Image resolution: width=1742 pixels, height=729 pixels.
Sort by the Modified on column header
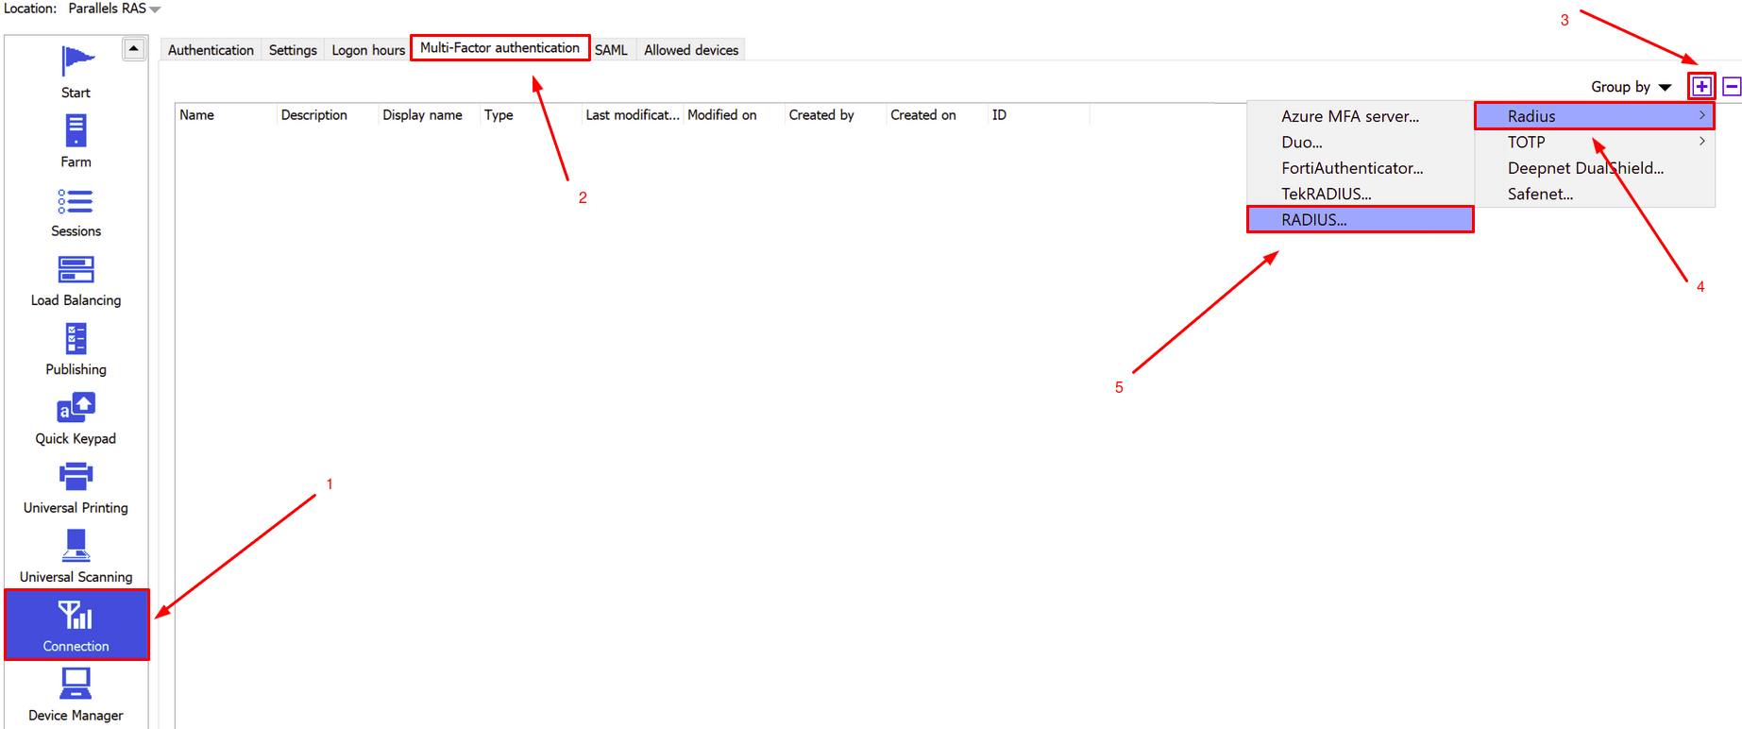[734, 115]
